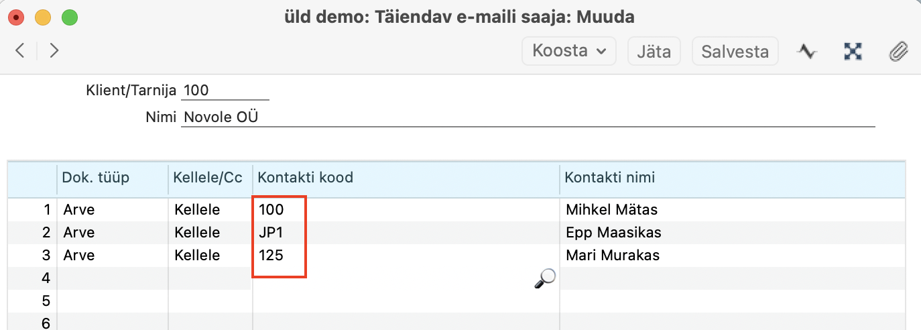921x330 pixels.
Task: Go to the previous record arrow
Action: coord(20,50)
